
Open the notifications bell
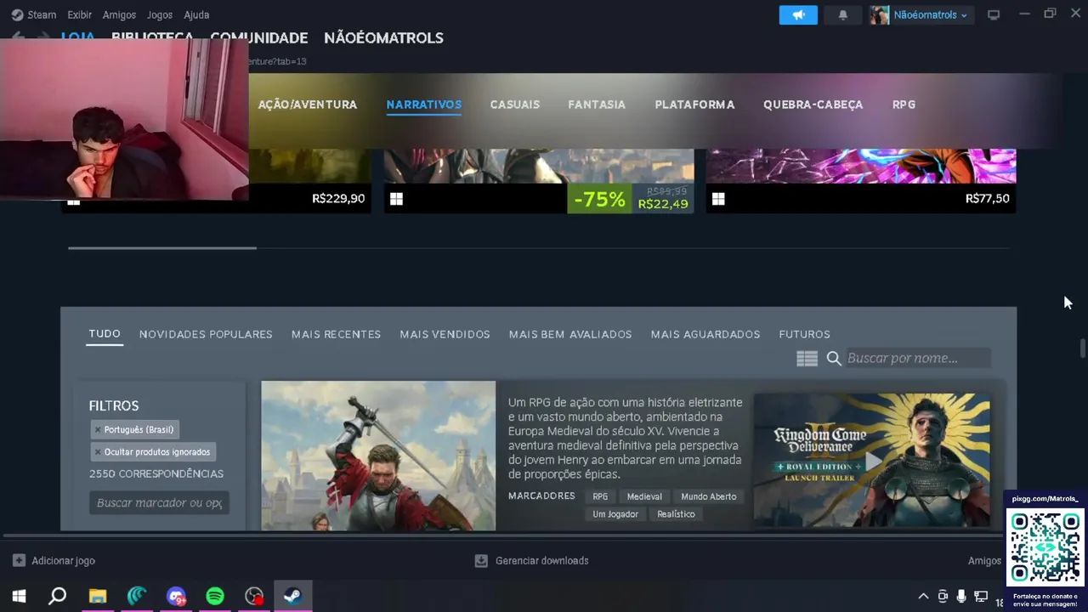(x=842, y=14)
